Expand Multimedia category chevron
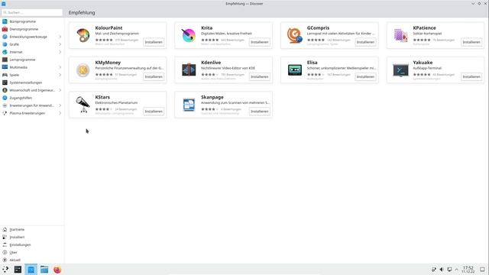Screen dimensions: 489x275 tap(60, 67)
